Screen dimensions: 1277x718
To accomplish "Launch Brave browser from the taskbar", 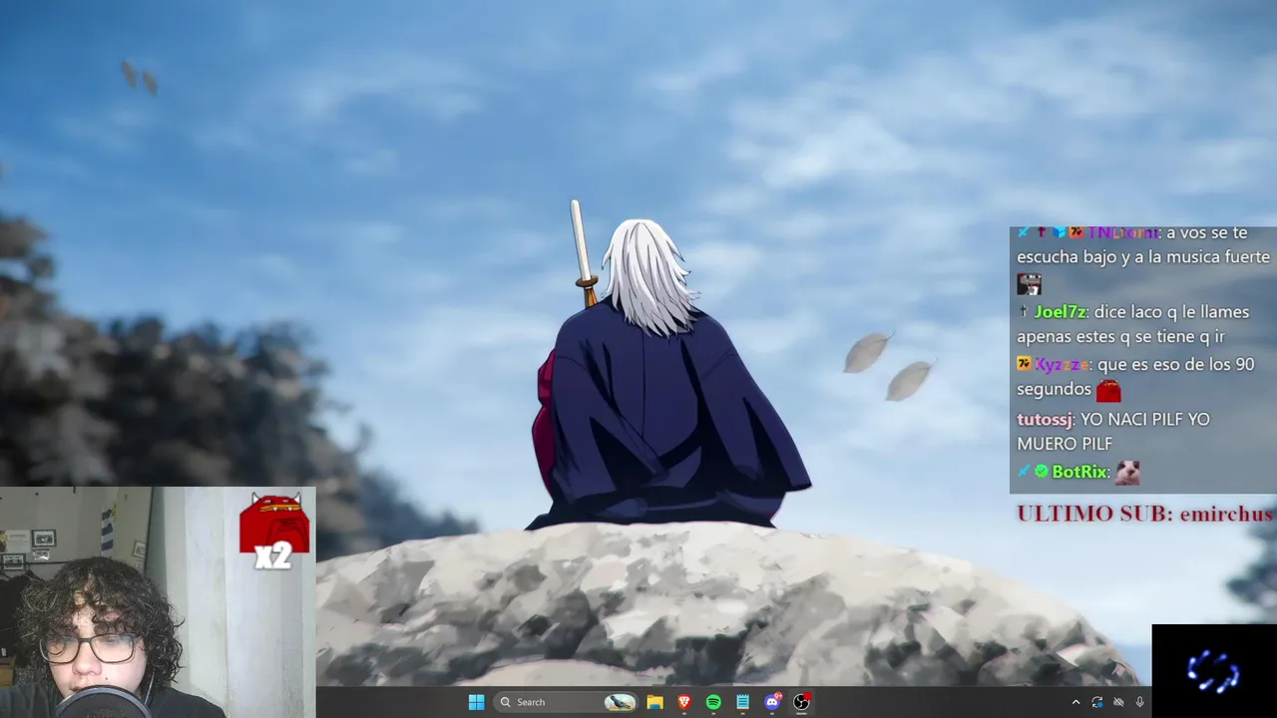I will click(x=684, y=702).
